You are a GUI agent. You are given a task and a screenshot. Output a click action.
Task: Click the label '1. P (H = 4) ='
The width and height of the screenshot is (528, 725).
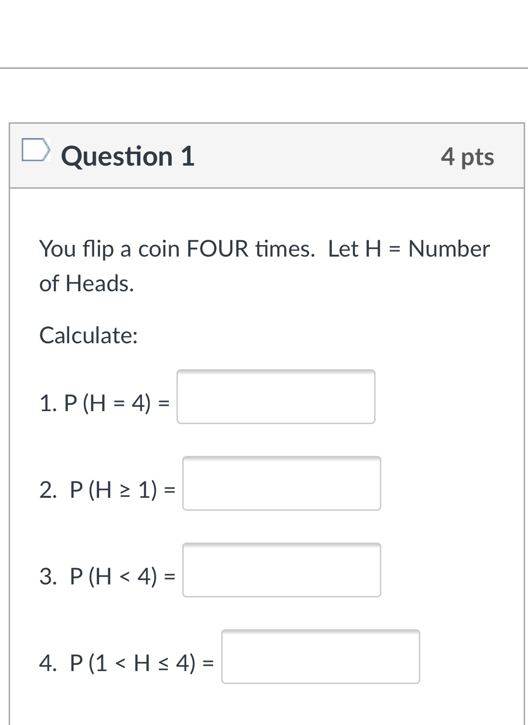[x=104, y=403]
